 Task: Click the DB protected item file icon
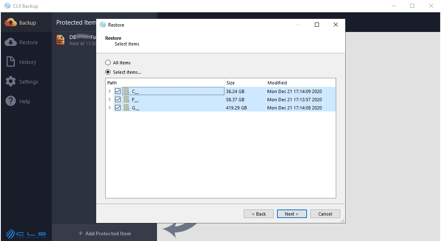60,40
